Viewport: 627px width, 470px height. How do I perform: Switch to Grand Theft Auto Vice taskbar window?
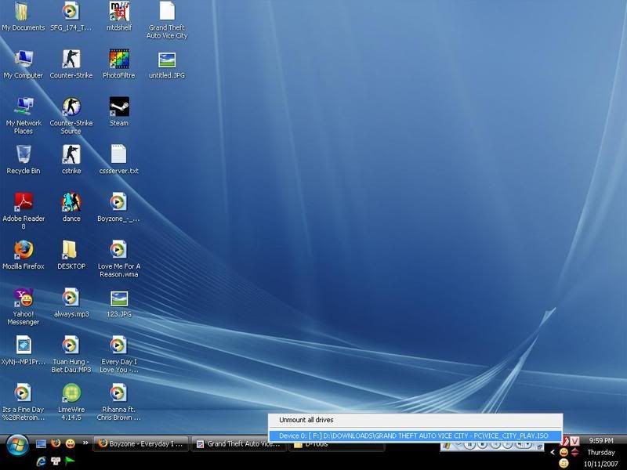(239, 443)
